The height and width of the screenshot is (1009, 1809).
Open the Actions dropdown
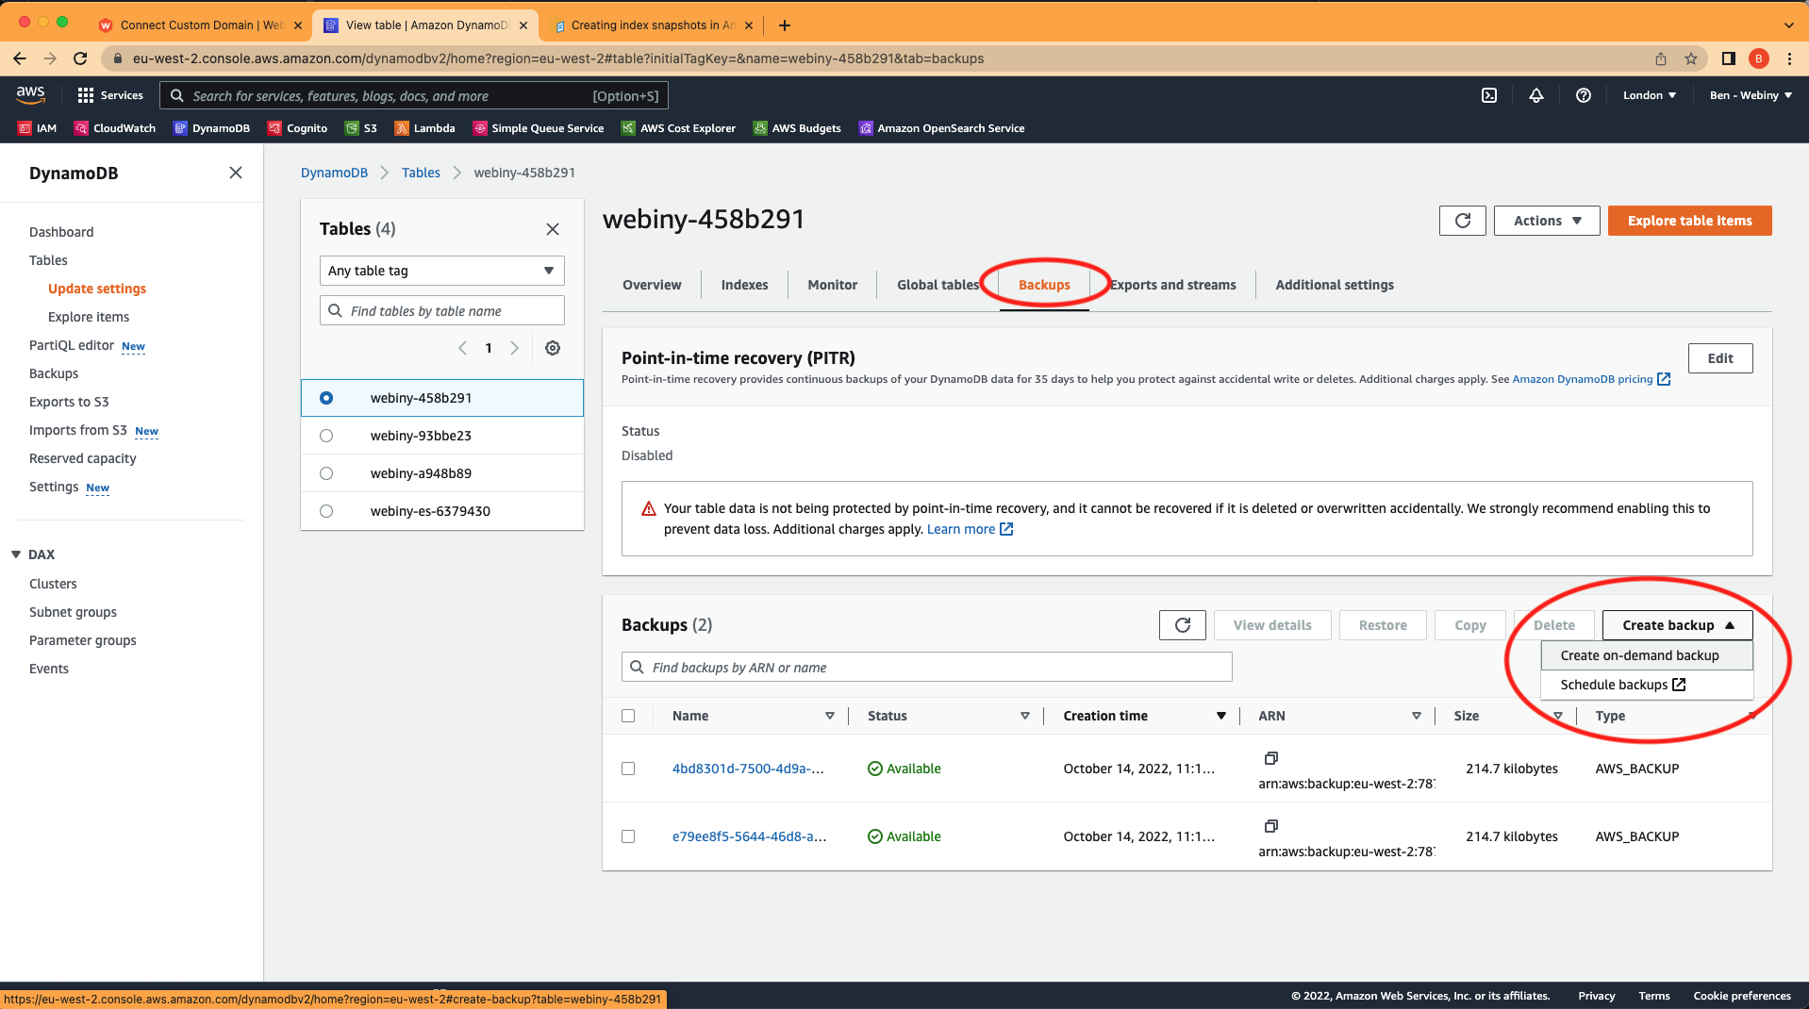pyautogui.click(x=1546, y=220)
